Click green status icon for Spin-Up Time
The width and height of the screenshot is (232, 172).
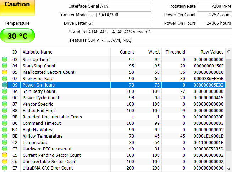(4, 60)
